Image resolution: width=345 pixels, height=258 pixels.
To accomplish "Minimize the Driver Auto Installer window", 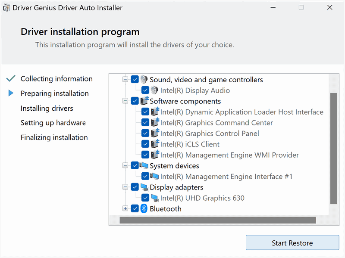I will [273, 7].
